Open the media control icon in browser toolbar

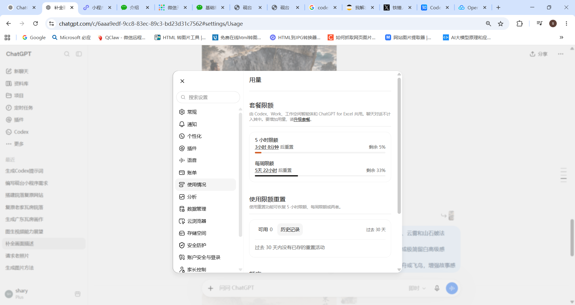tap(540, 24)
